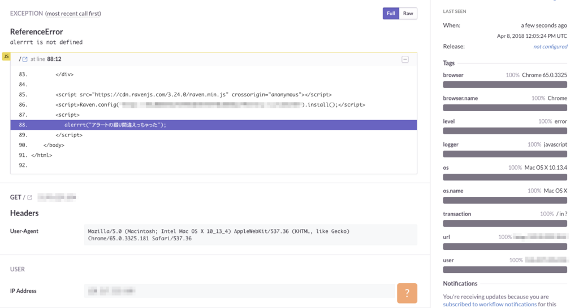Click the User-Agent header value box
Image resolution: width=579 pixels, height=308 pixels.
pos(250,235)
